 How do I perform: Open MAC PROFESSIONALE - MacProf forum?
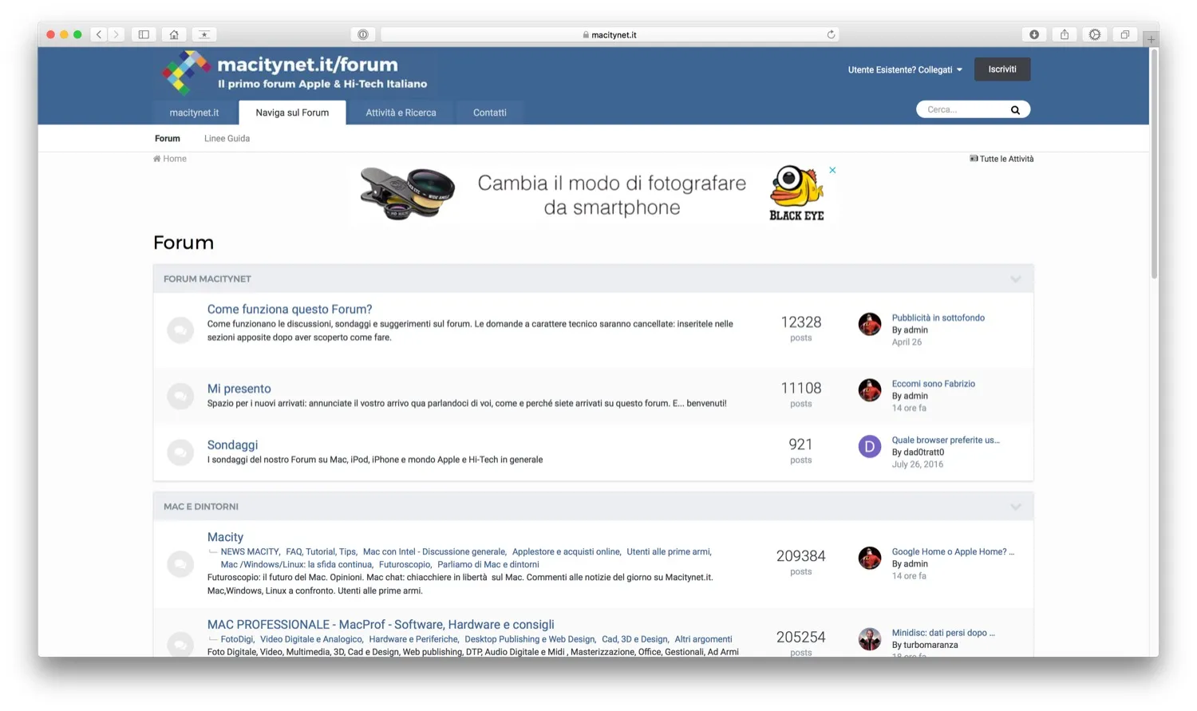381,625
